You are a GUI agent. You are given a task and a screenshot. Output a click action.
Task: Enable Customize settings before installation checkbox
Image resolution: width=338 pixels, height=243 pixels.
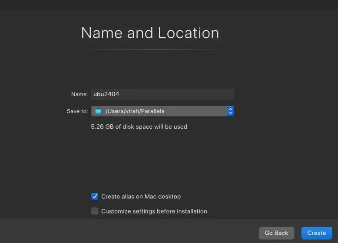tap(95, 211)
